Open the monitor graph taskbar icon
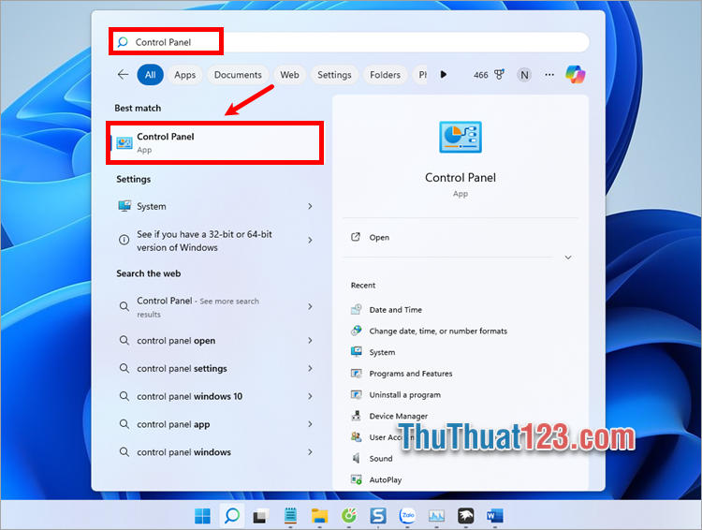Screen dimensions: 702x530 (436, 516)
